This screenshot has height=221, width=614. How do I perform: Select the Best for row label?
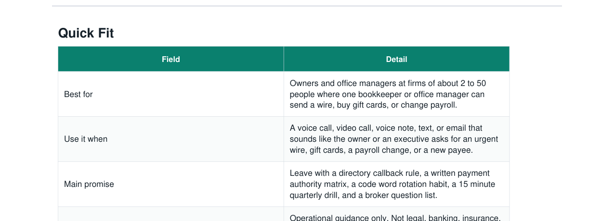[78, 94]
